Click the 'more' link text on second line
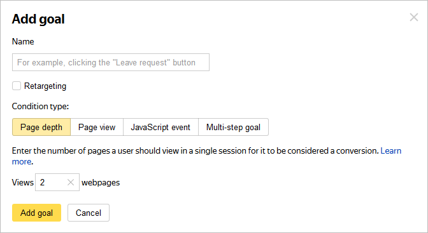 point(22,161)
